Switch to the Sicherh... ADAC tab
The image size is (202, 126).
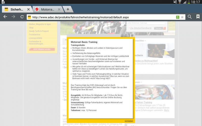coord(17,9)
